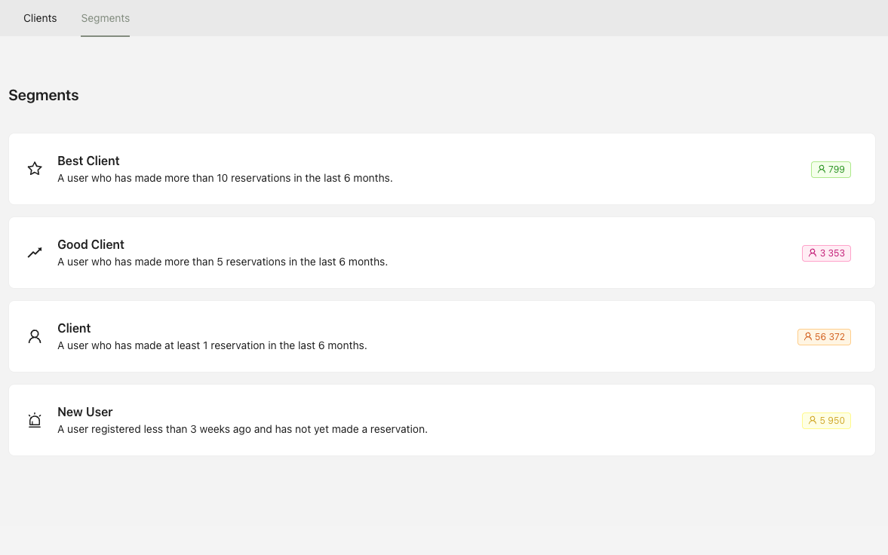The image size is (888, 555).
Task: Open the Client segment title
Action: [74, 328]
